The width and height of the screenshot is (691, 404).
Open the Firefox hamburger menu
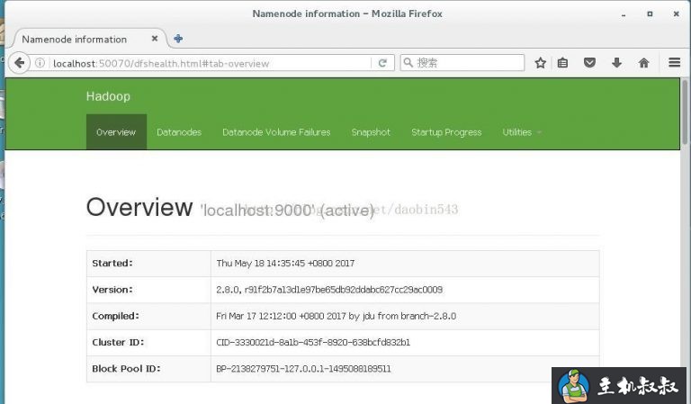pos(674,63)
